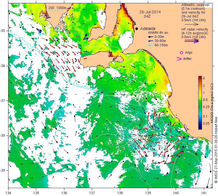Click the black 0-30m ANMN arrow symbol
Screen dimensions: 218x196
[150, 37]
